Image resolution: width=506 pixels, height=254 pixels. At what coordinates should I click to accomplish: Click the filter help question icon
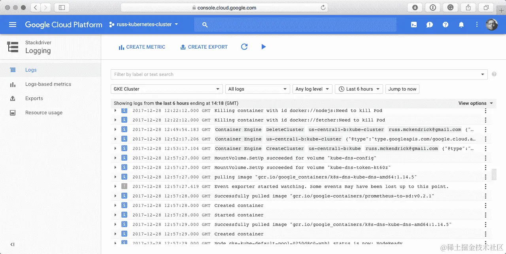pyautogui.click(x=494, y=74)
